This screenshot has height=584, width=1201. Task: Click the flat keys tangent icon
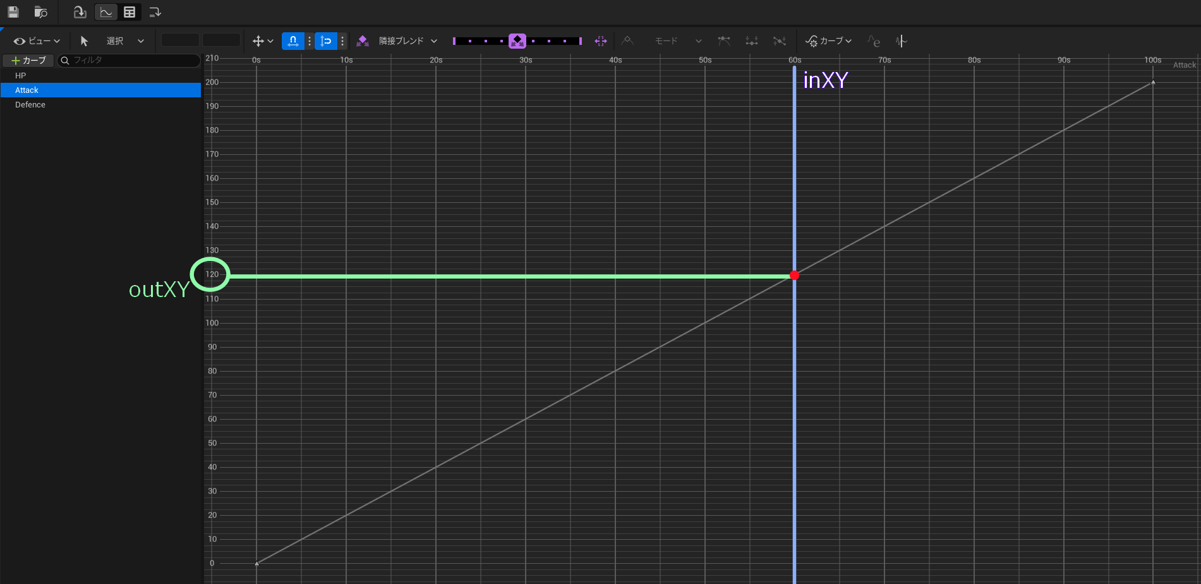(x=752, y=41)
